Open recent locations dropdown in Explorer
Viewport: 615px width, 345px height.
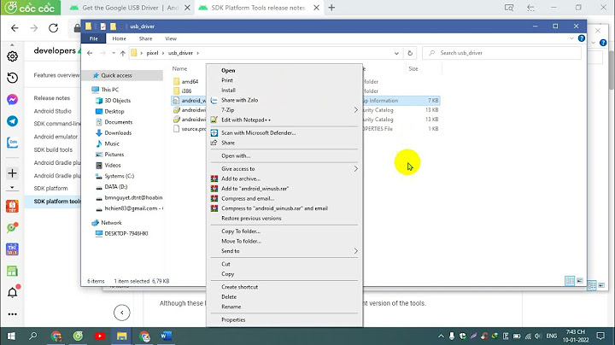pos(114,53)
